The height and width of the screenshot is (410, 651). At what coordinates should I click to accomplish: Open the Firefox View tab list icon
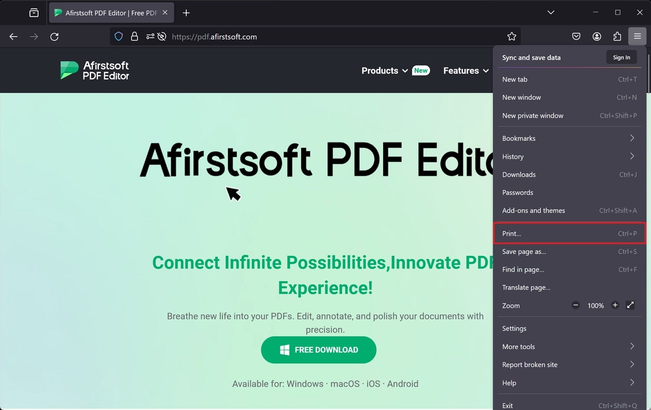34,13
